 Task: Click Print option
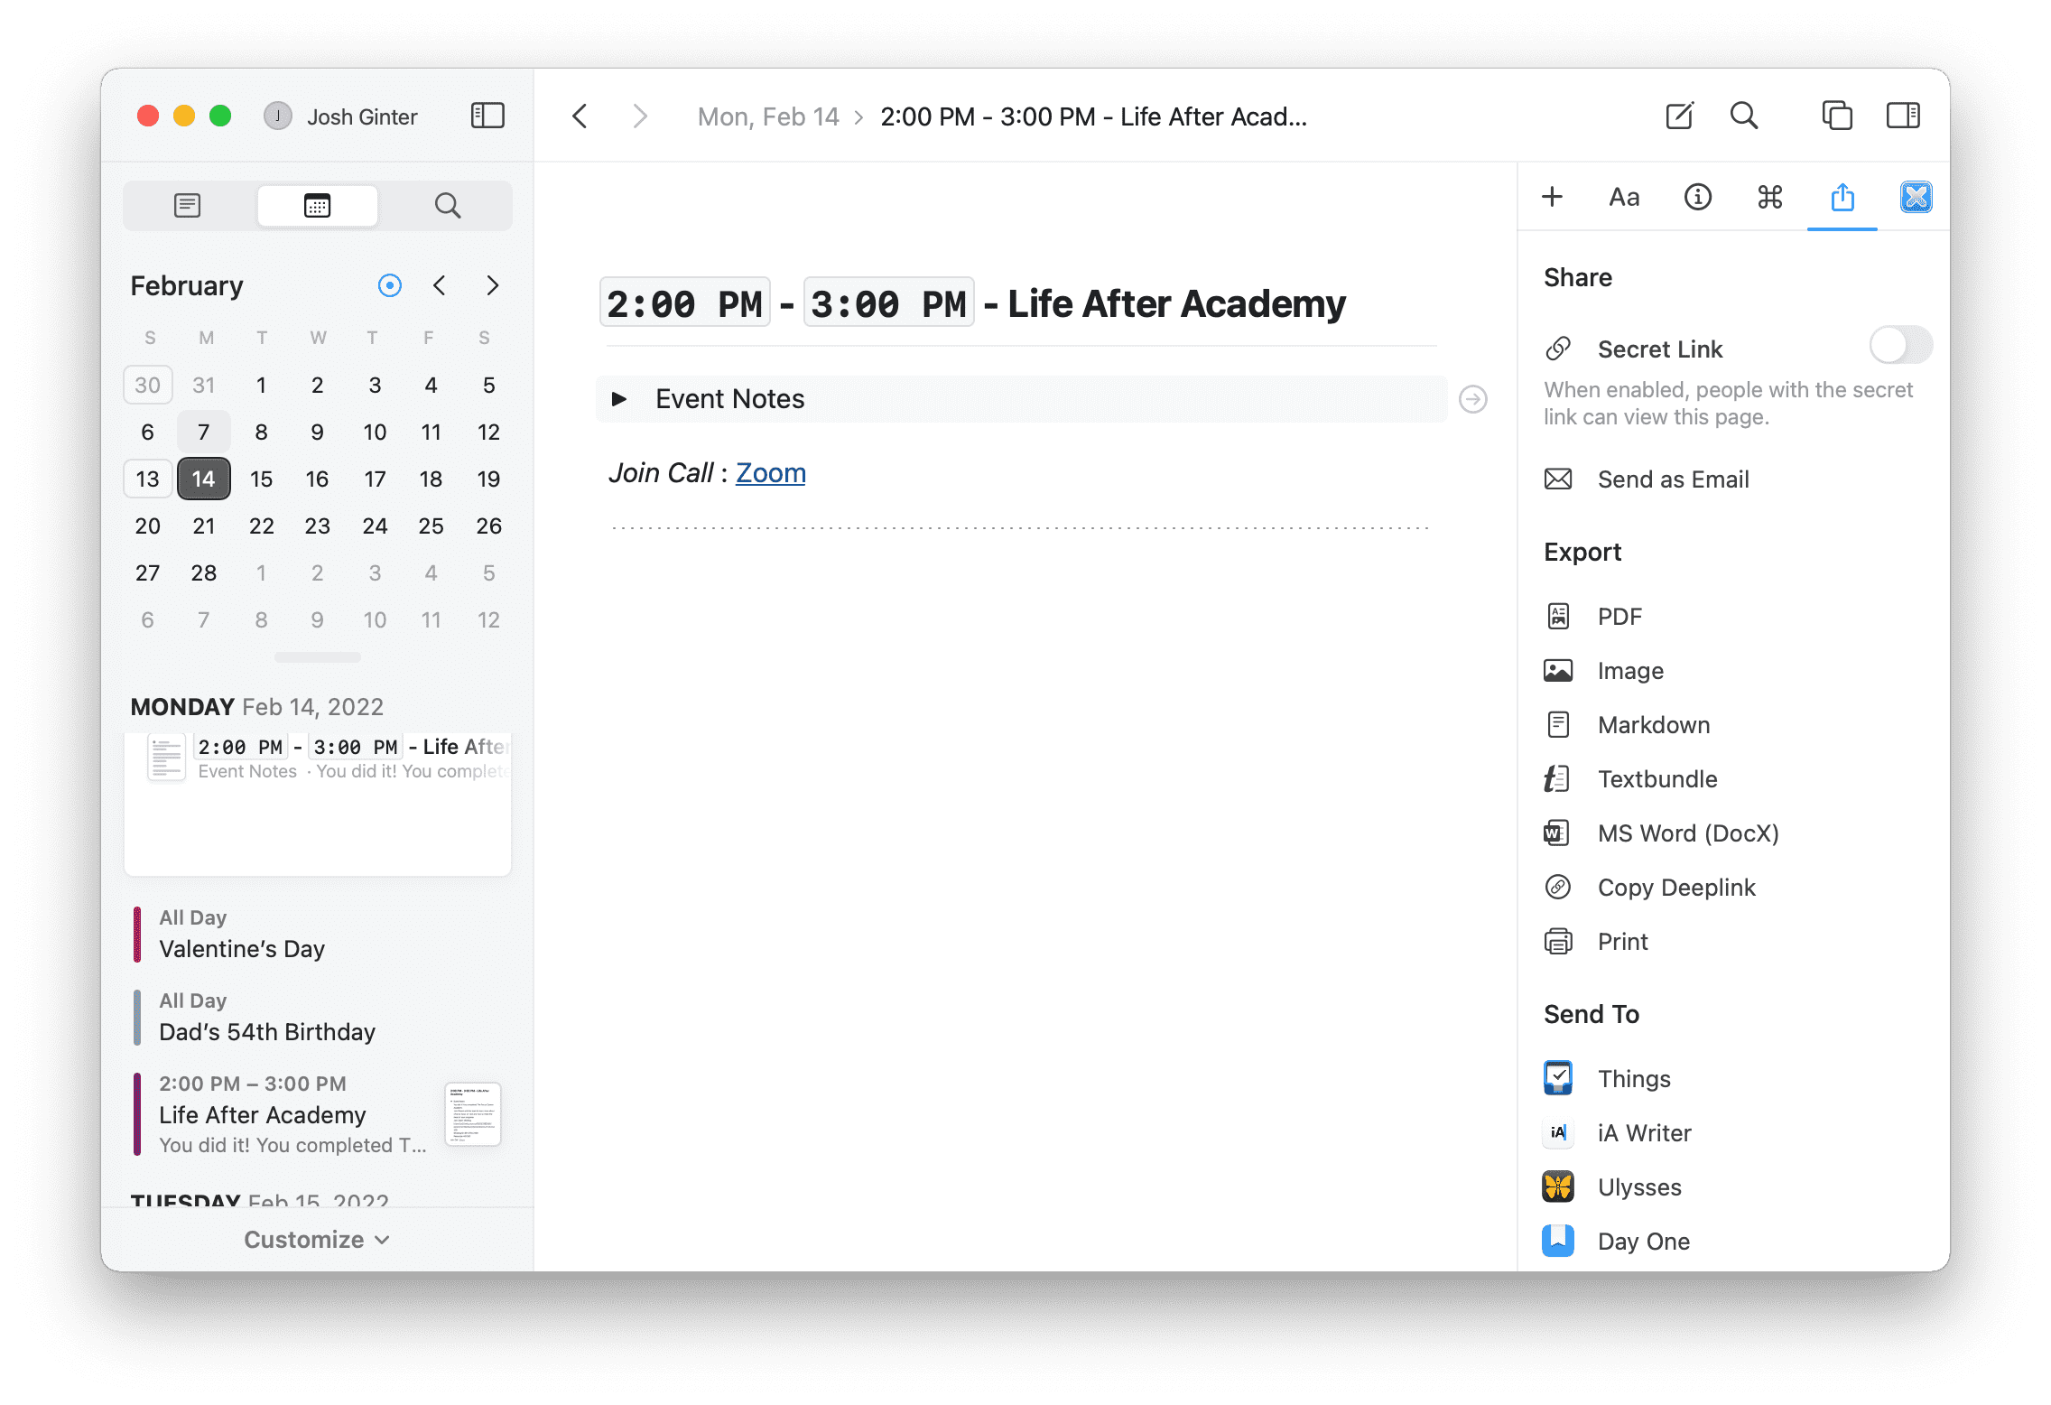pos(1596,942)
